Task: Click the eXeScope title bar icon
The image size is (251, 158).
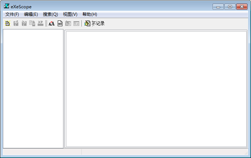Action: (x=6, y=6)
